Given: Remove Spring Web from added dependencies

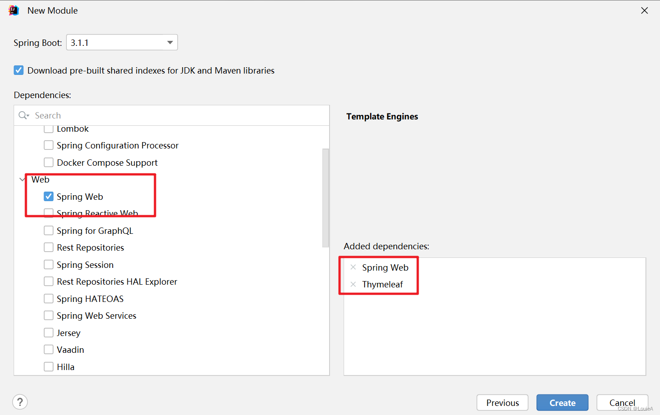Looking at the screenshot, I should point(353,267).
